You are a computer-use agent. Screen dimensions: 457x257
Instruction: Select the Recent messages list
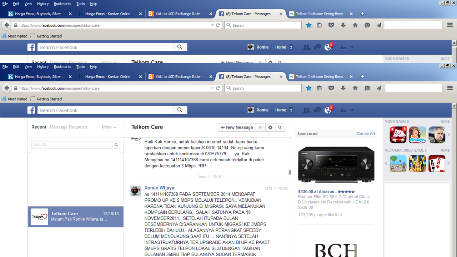tap(39, 127)
